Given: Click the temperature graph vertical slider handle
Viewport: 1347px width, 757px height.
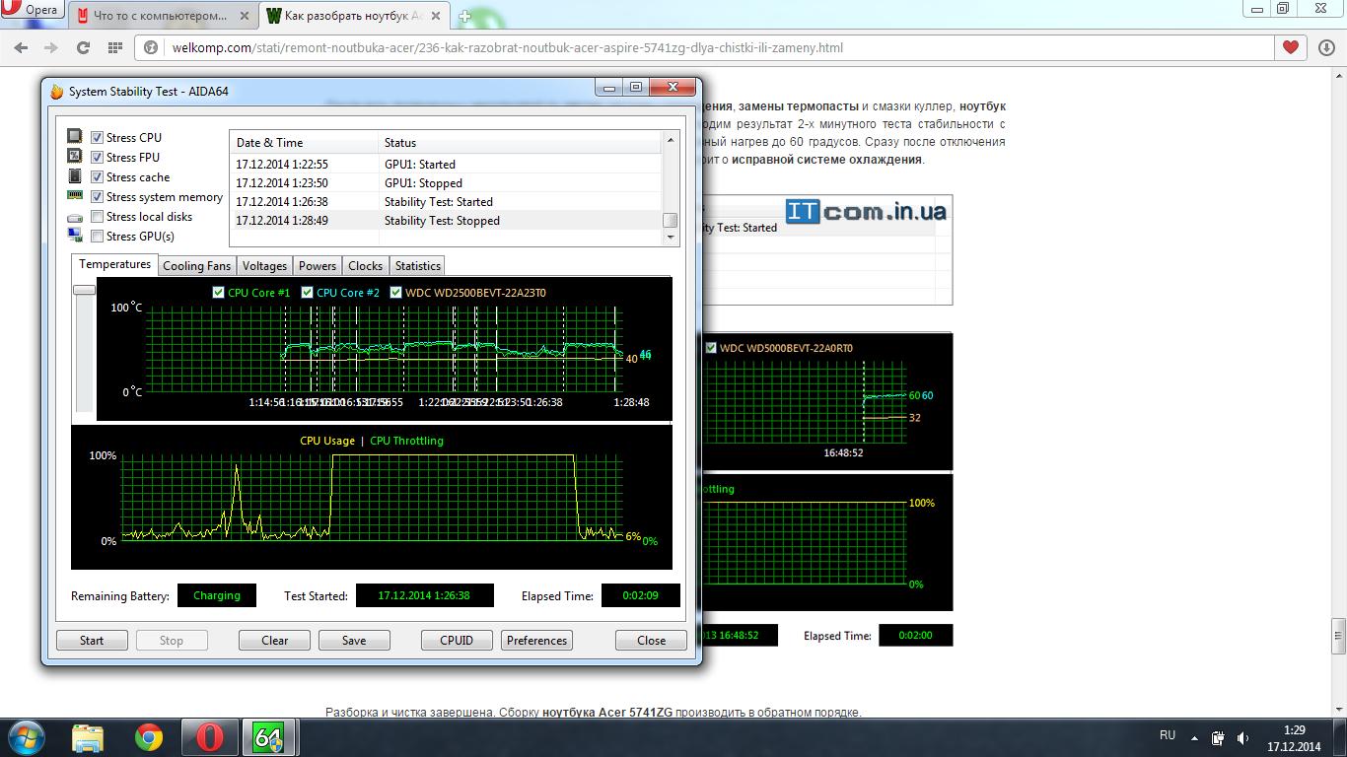Looking at the screenshot, I should click(84, 289).
